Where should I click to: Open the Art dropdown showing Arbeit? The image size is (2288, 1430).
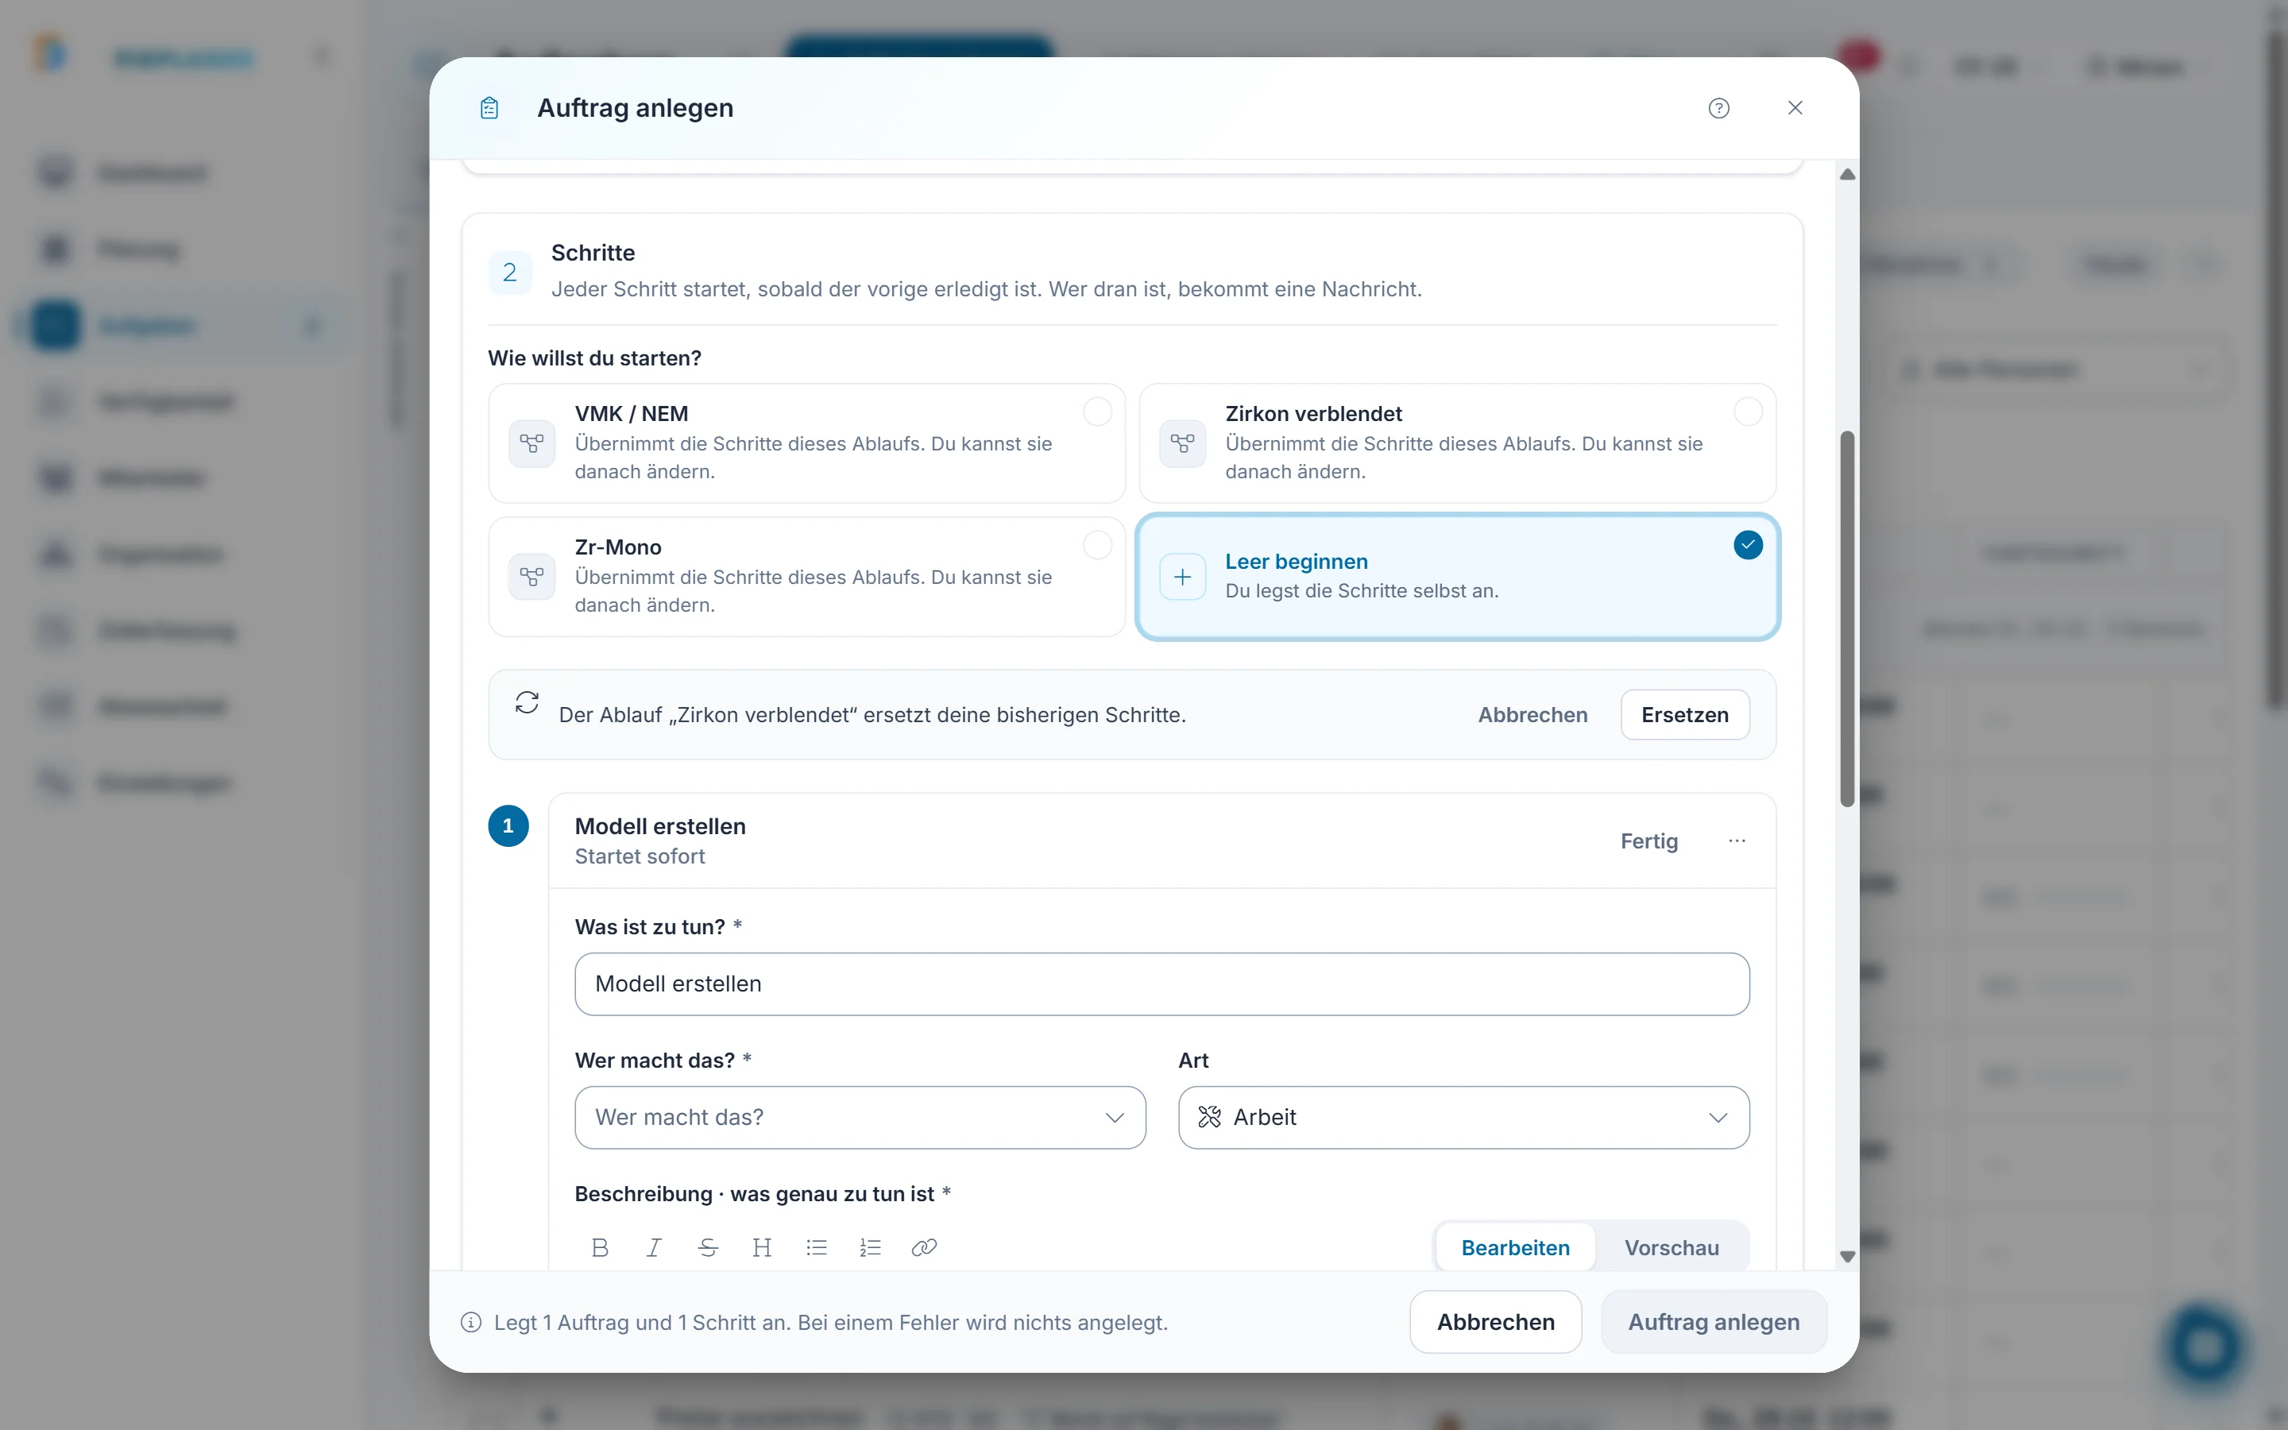(1463, 1117)
